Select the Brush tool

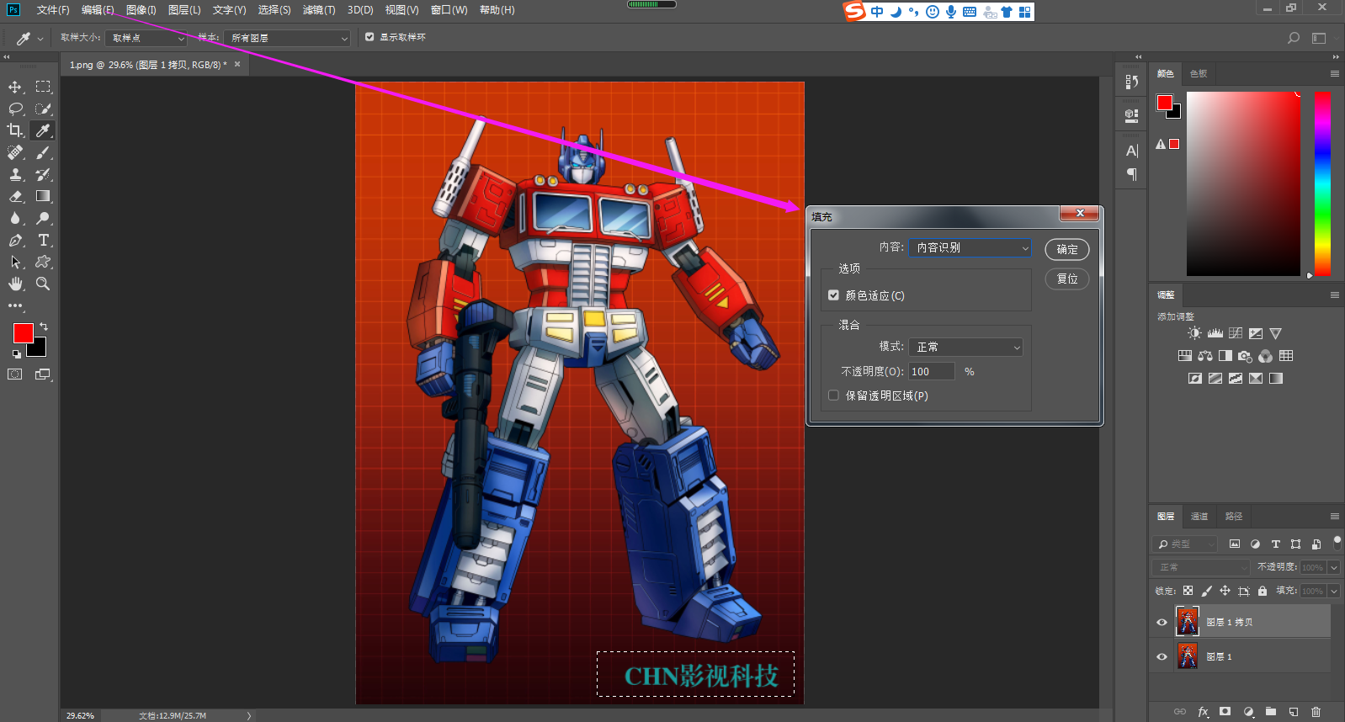pos(43,152)
